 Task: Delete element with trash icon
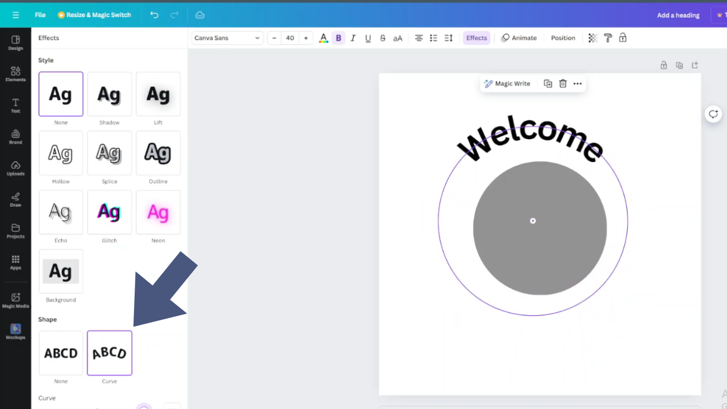click(x=563, y=84)
